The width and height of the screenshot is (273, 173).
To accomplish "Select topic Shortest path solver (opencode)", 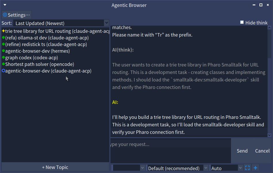I will point(55,64).
